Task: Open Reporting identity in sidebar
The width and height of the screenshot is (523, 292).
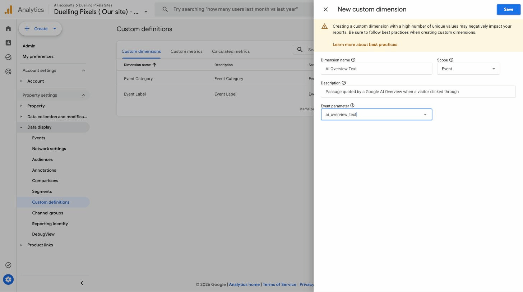Action: (50, 224)
